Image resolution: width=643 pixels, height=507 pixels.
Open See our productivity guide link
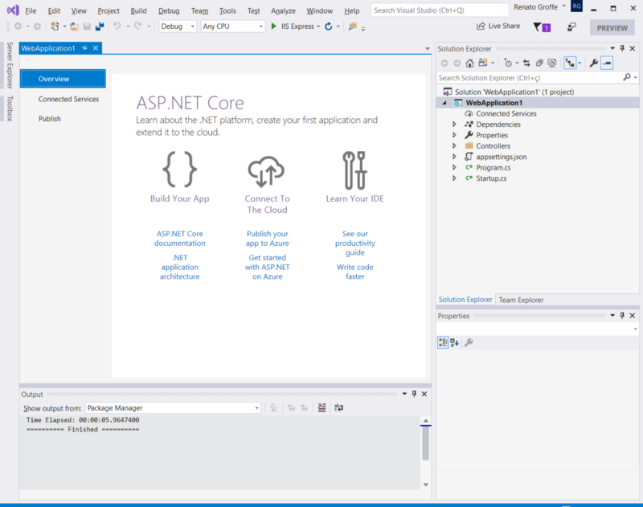(355, 243)
